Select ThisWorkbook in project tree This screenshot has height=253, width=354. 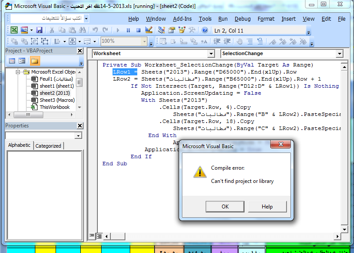coord(55,107)
